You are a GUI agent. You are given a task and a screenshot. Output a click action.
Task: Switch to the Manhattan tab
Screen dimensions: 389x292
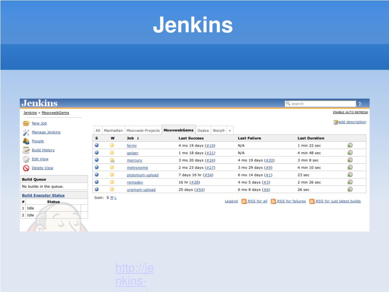coord(113,130)
